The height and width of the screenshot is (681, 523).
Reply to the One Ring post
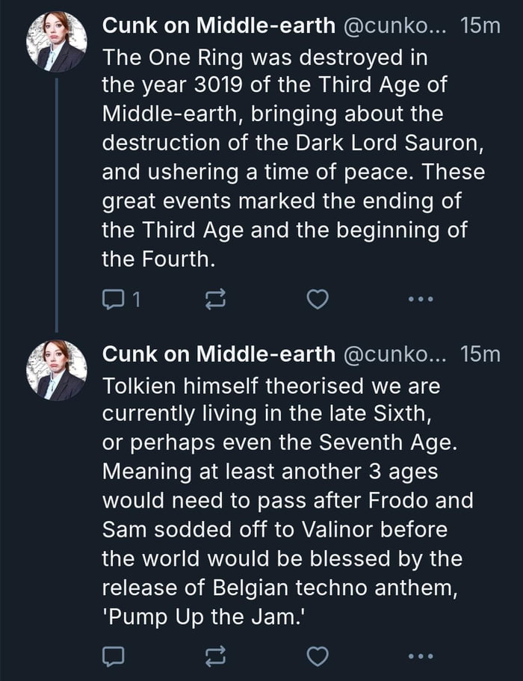click(111, 300)
